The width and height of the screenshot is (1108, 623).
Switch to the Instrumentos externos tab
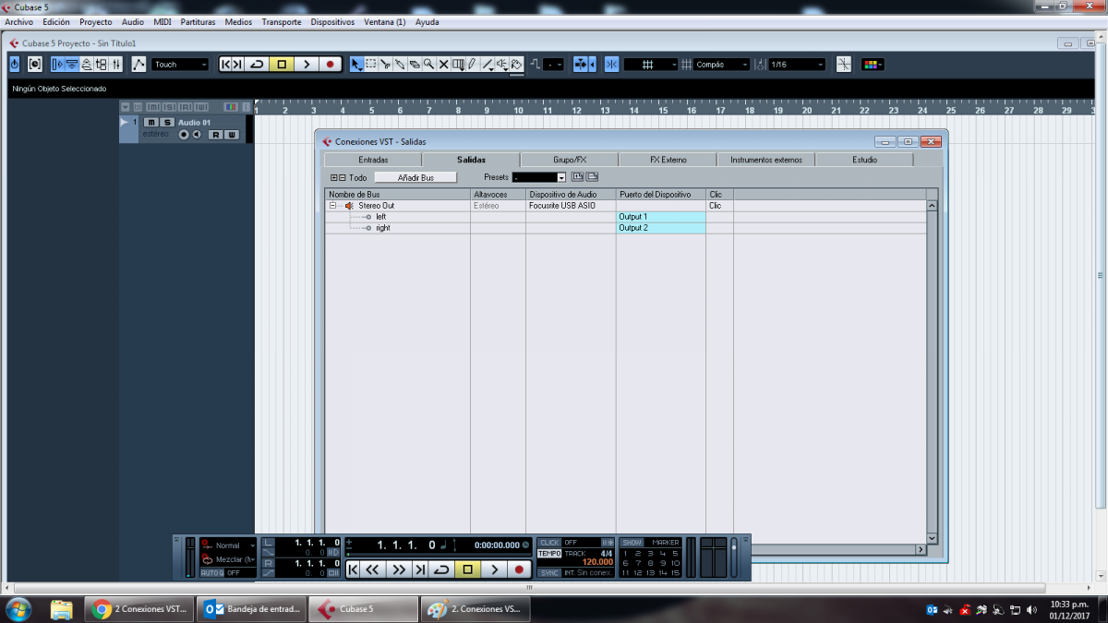tap(766, 160)
